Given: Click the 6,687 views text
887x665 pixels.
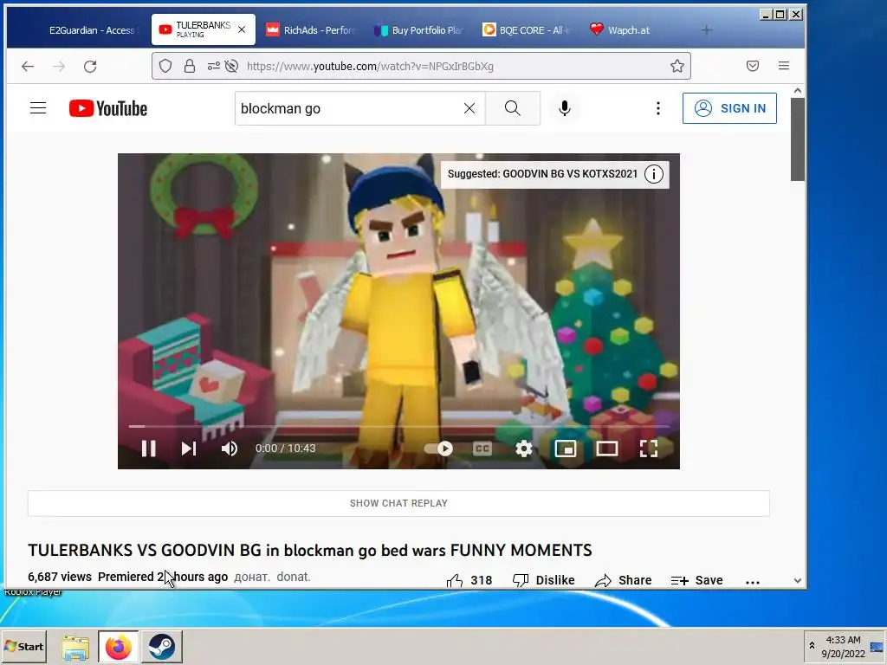Looking at the screenshot, I should (60, 577).
